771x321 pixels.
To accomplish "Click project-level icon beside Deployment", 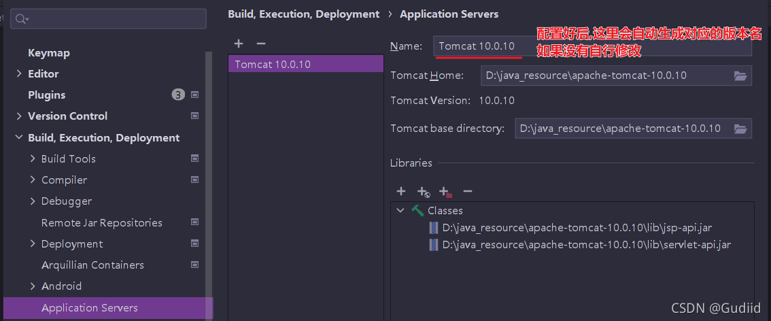I will [x=194, y=244].
